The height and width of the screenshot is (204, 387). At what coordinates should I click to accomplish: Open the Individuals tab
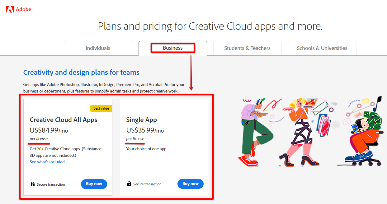98,48
